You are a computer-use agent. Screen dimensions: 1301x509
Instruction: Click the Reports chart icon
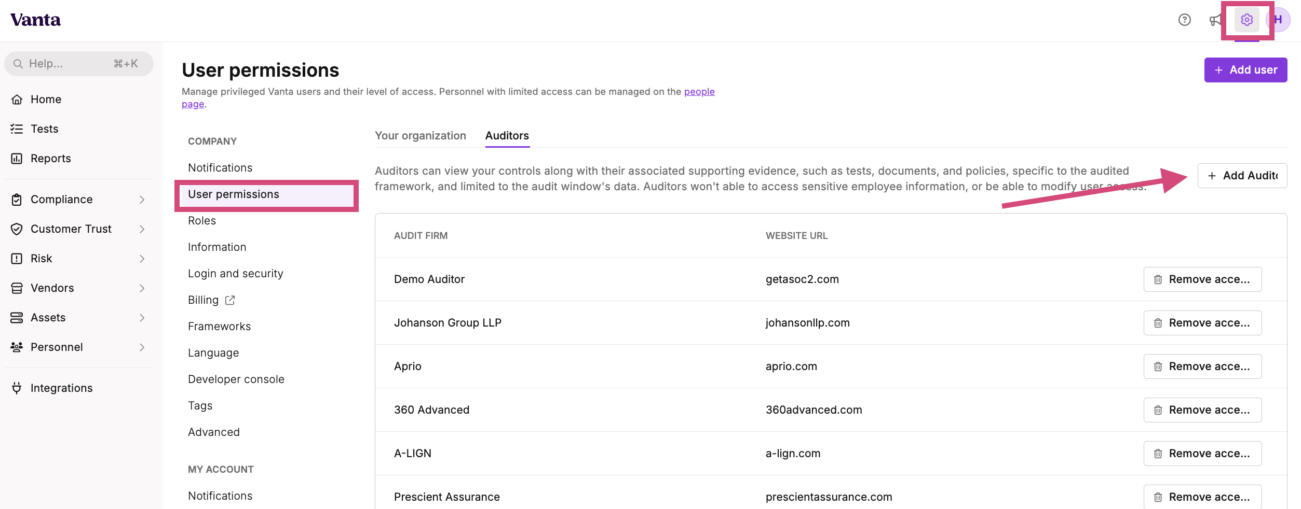click(17, 158)
